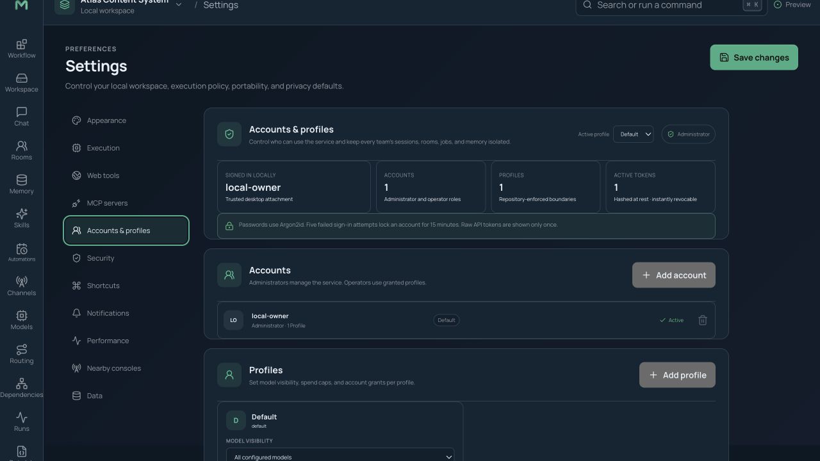Click the Settings breadcrumb
The image size is (820, 461).
220,5
